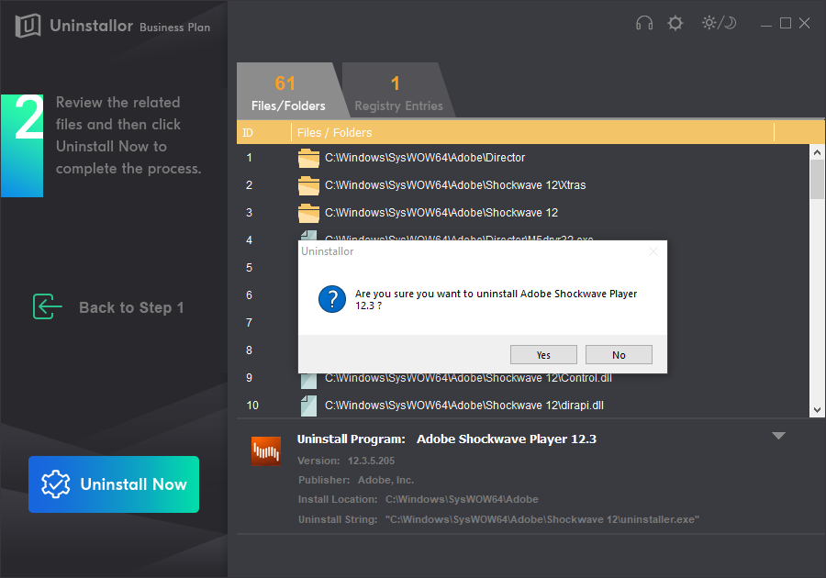This screenshot has height=578, width=826.
Task: Close the confirmation dialog with X
Action: pyautogui.click(x=653, y=251)
